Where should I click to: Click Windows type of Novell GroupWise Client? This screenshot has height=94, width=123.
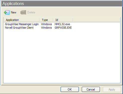(46, 28)
